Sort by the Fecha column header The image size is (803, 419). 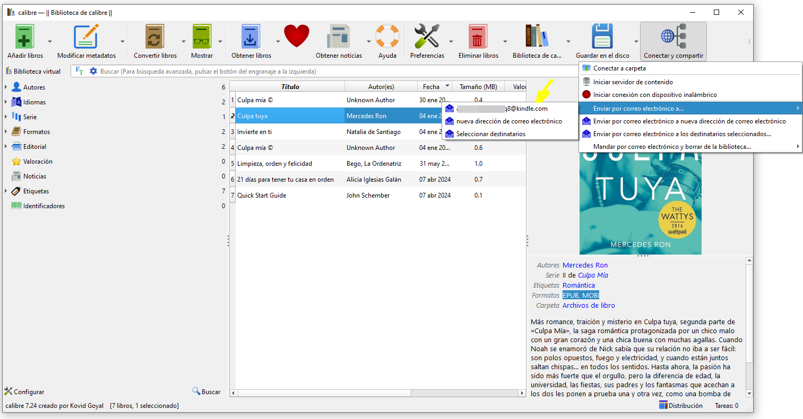pyautogui.click(x=434, y=86)
